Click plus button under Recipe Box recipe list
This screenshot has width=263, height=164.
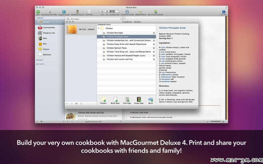[67, 121]
